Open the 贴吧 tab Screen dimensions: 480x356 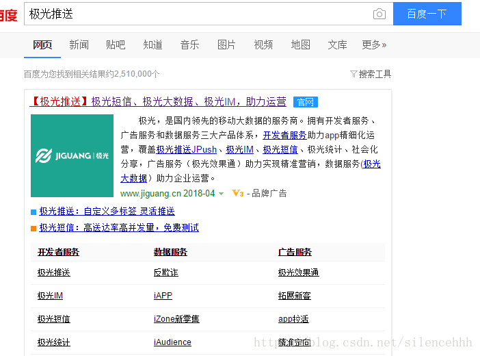tap(116, 45)
